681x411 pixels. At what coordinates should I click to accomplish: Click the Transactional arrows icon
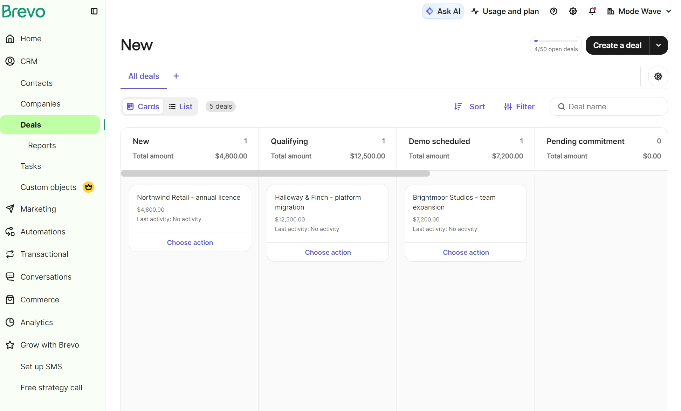tap(10, 254)
